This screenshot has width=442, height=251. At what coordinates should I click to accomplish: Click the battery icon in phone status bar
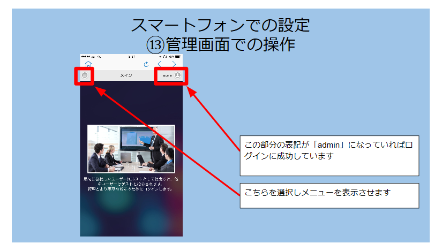point(177,56)
